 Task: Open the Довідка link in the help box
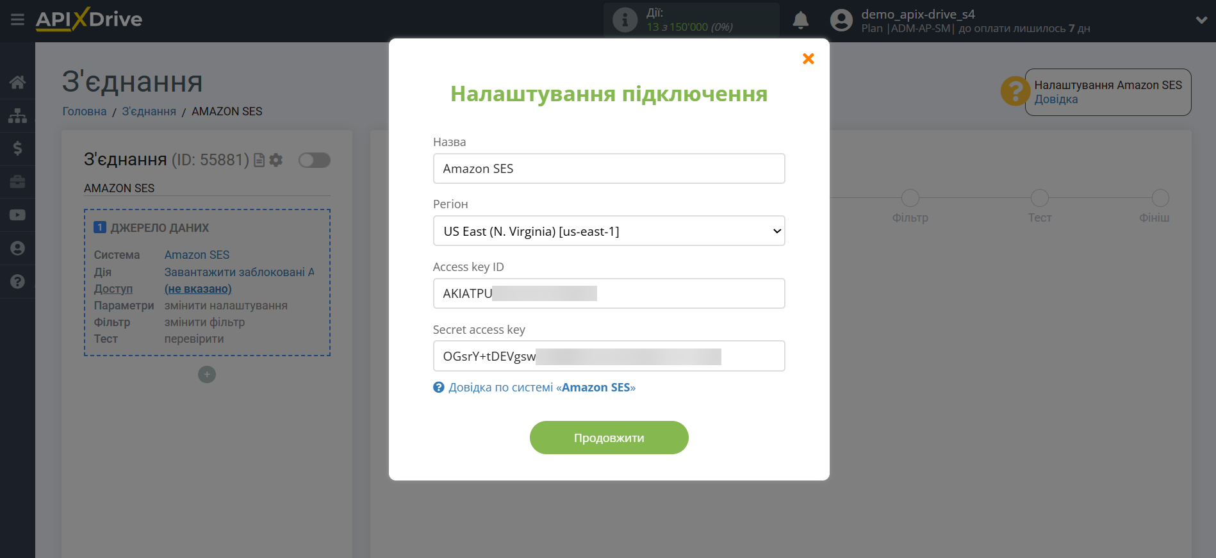(x=1056, y=99)
